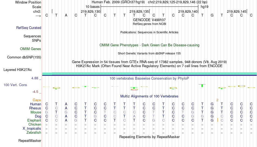The image size is (257, 147).
Task: Click the Gaps row label
Action: pyautogui.click(x=37, y=100)
